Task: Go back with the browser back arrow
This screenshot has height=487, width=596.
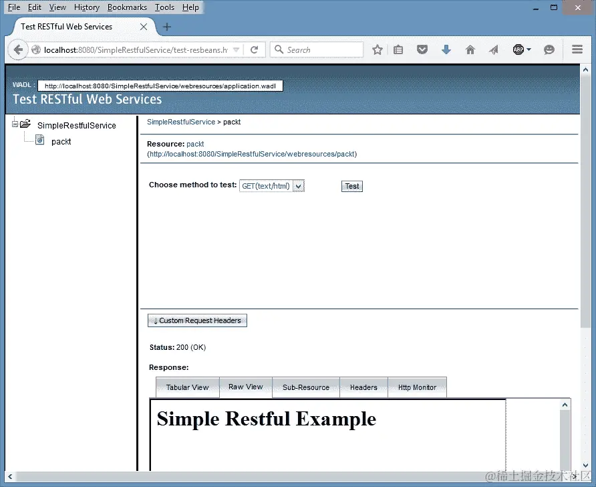Action: (x=18, y=50)
